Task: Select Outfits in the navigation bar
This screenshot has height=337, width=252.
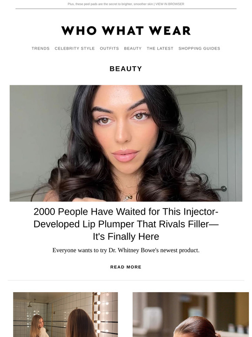Action: [109, 48]
